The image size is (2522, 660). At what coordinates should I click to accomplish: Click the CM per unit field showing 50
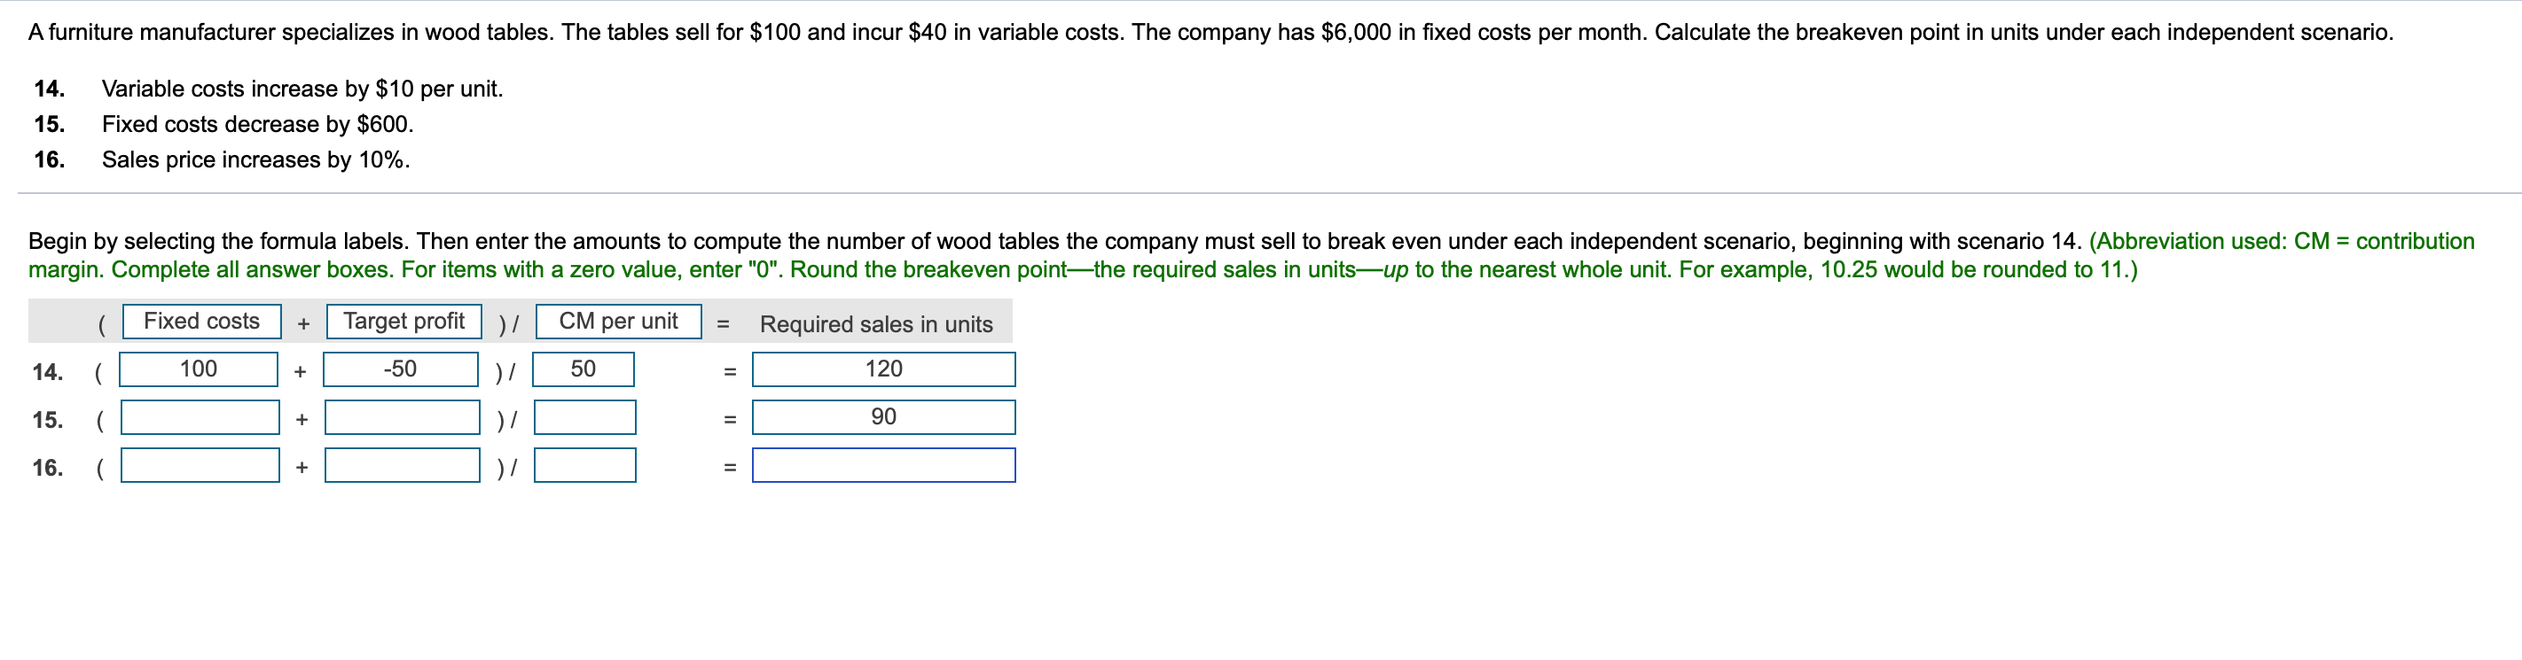(583, 369)
